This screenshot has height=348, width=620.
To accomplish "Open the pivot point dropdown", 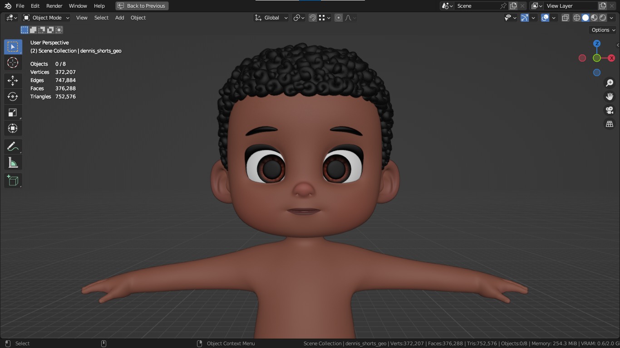I will coord(299,18).
